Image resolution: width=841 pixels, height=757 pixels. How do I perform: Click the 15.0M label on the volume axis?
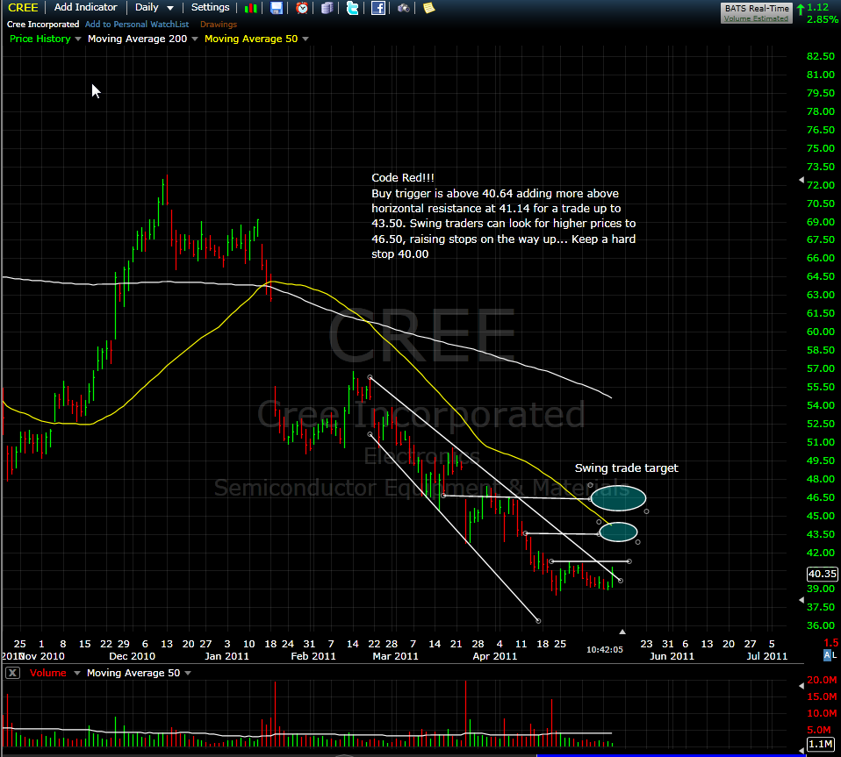point(822,696)
